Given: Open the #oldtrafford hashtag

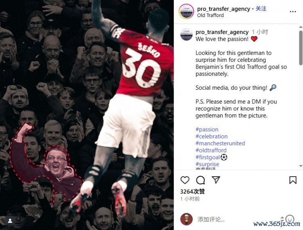Looking at the screenshot, I should [x=211, y=150].
